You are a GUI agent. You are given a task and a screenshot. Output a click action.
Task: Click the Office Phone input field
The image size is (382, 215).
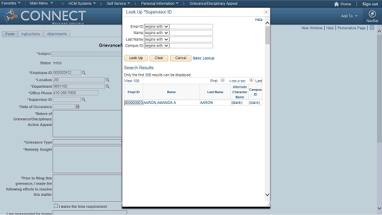76,93
